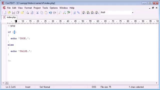Open a file with the folder icon

point(9,13)
